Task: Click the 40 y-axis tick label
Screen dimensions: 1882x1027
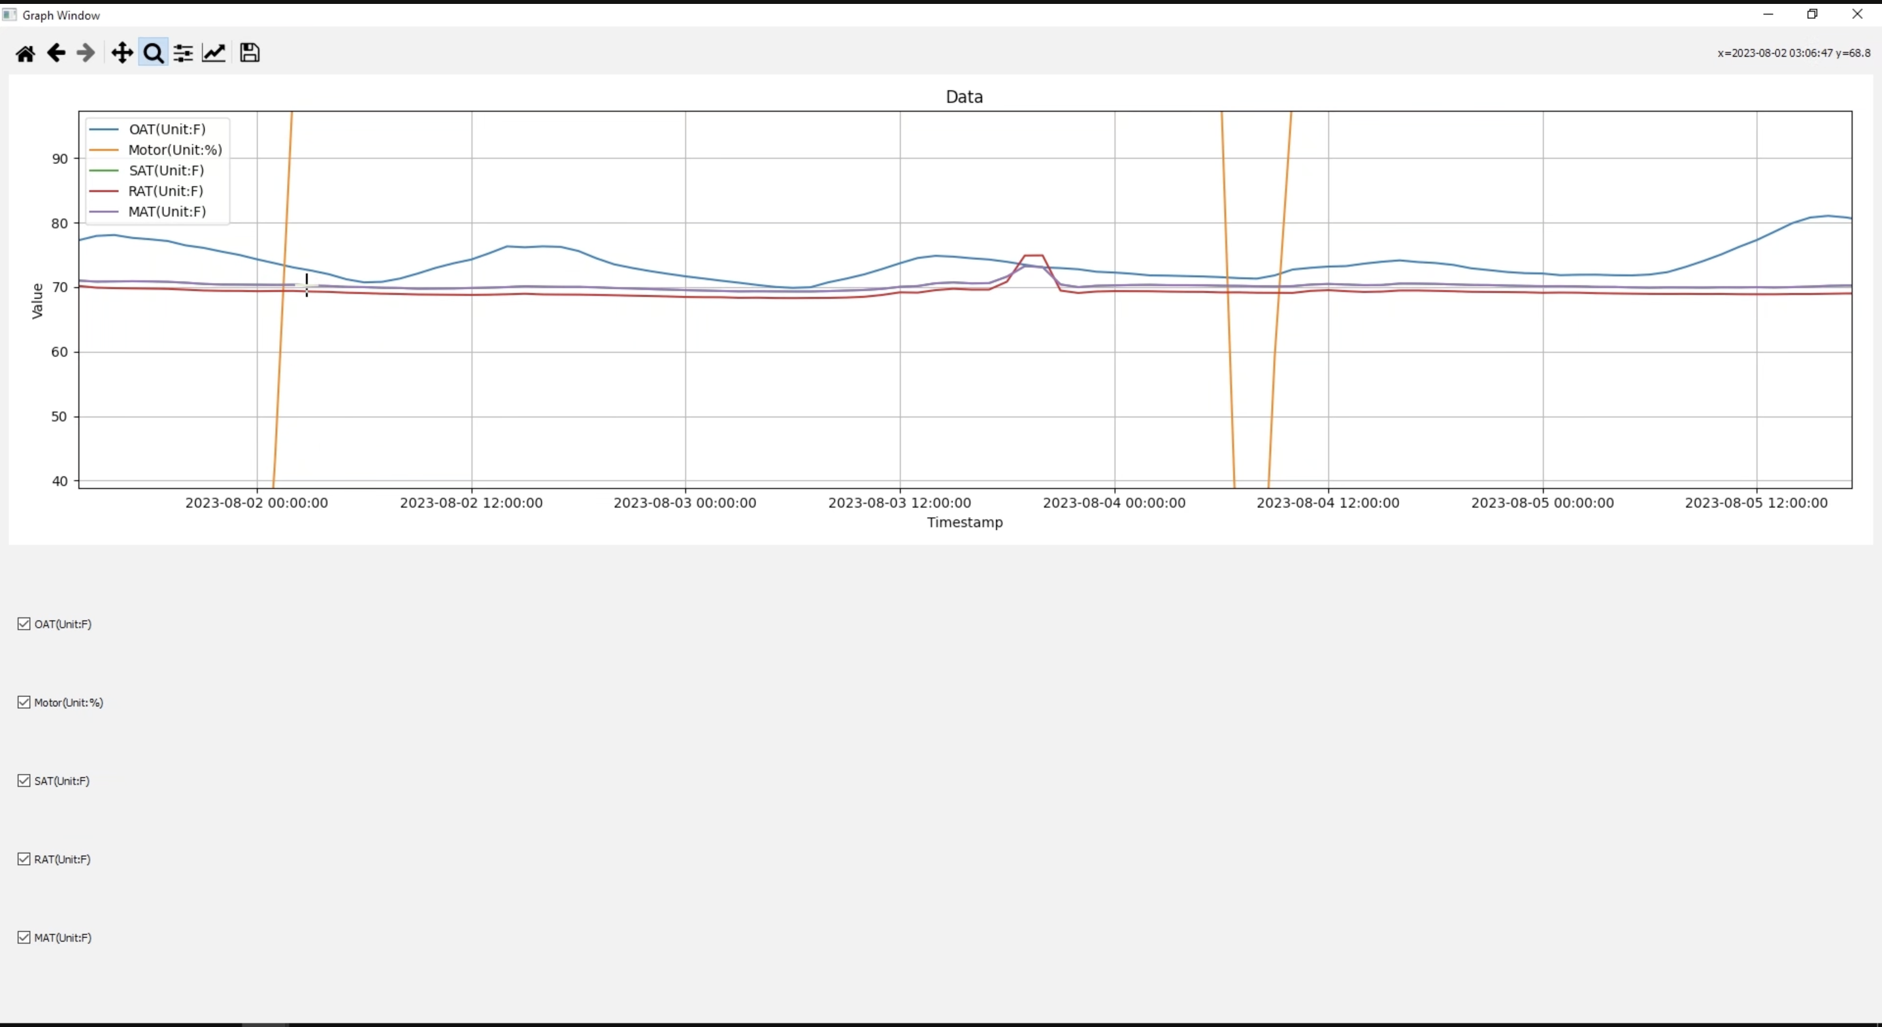Action: pyautogui.click(x=60, y=481)
